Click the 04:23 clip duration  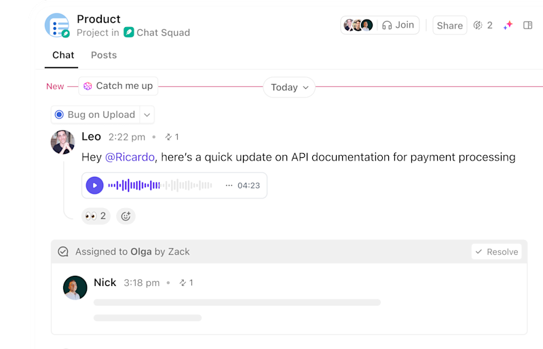(x=248, y=186)
